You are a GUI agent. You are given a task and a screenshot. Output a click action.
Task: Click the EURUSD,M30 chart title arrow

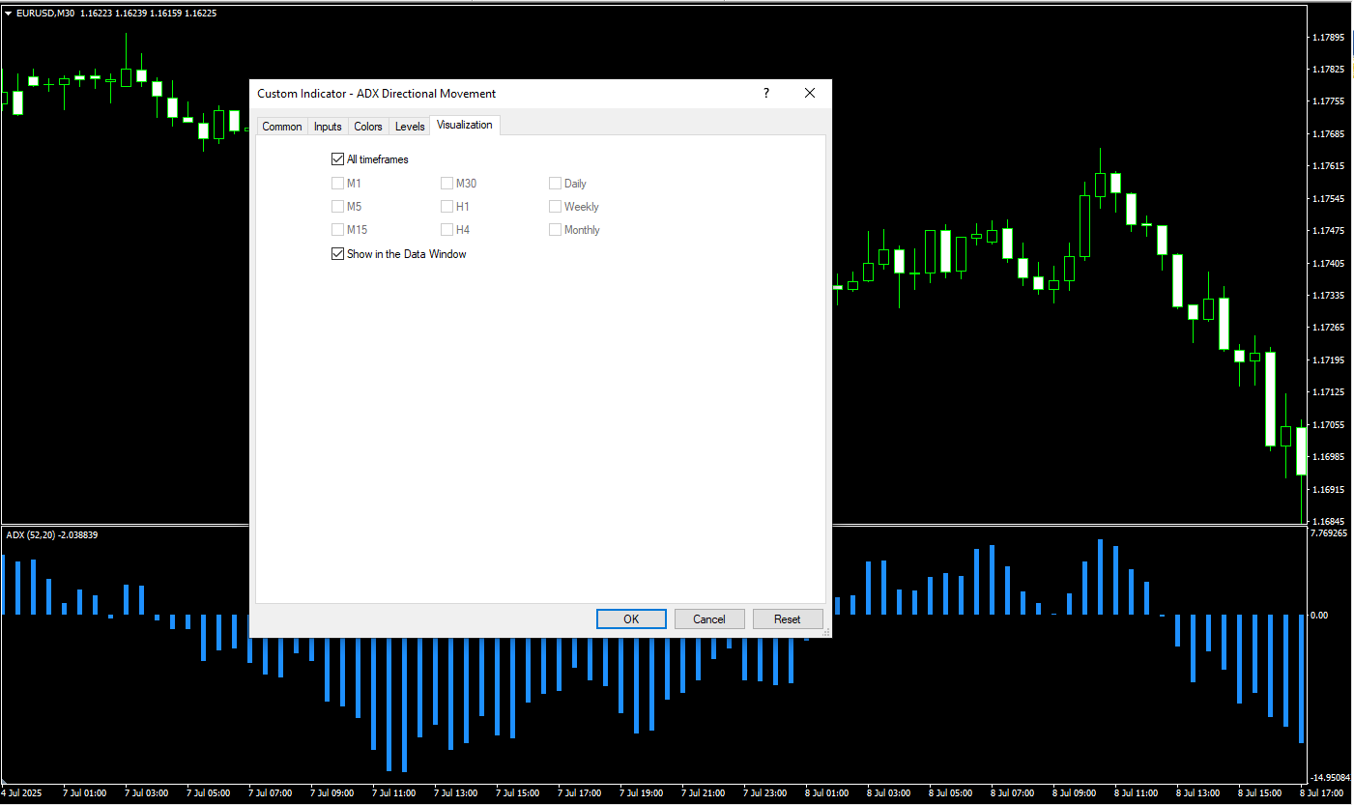click(x=9, y=13)
